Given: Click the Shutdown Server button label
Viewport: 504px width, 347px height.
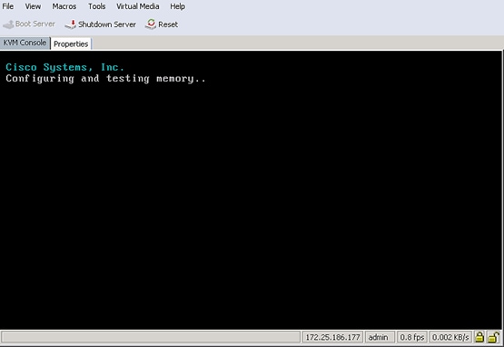Looking at the screenshot, I should (x=107, y=24).
